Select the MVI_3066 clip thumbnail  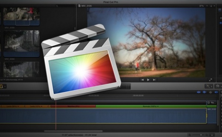point(21,17)
